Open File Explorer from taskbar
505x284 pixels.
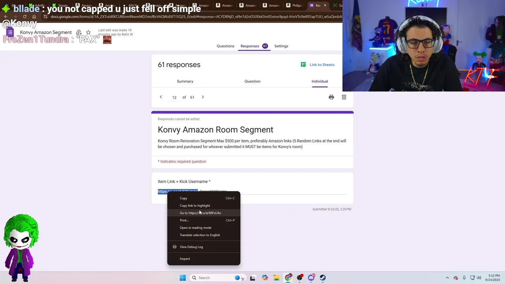[277, 278]
